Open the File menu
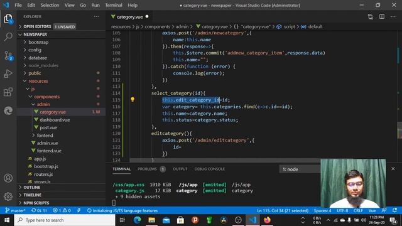Screen dimensions: 402x226 [x=18, y=5]
